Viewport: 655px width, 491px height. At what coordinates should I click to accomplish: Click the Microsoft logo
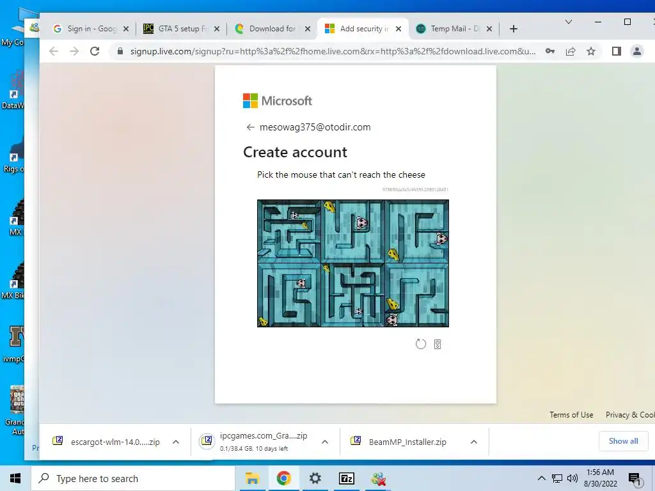278,100
